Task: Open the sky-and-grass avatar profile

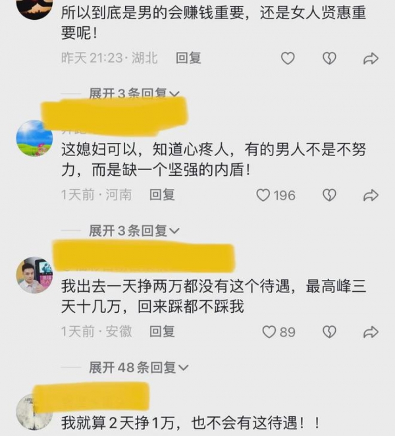Action: (34, 138)
